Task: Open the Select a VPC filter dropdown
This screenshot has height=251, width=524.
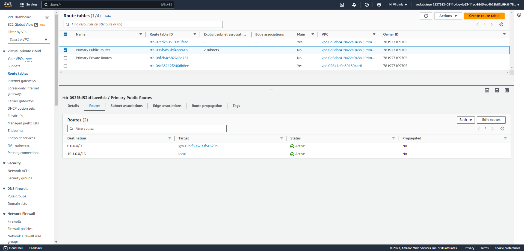Action: click(29, 40)
